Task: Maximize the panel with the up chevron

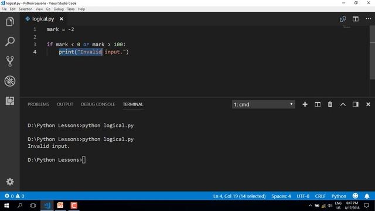Action: (343, 104)
